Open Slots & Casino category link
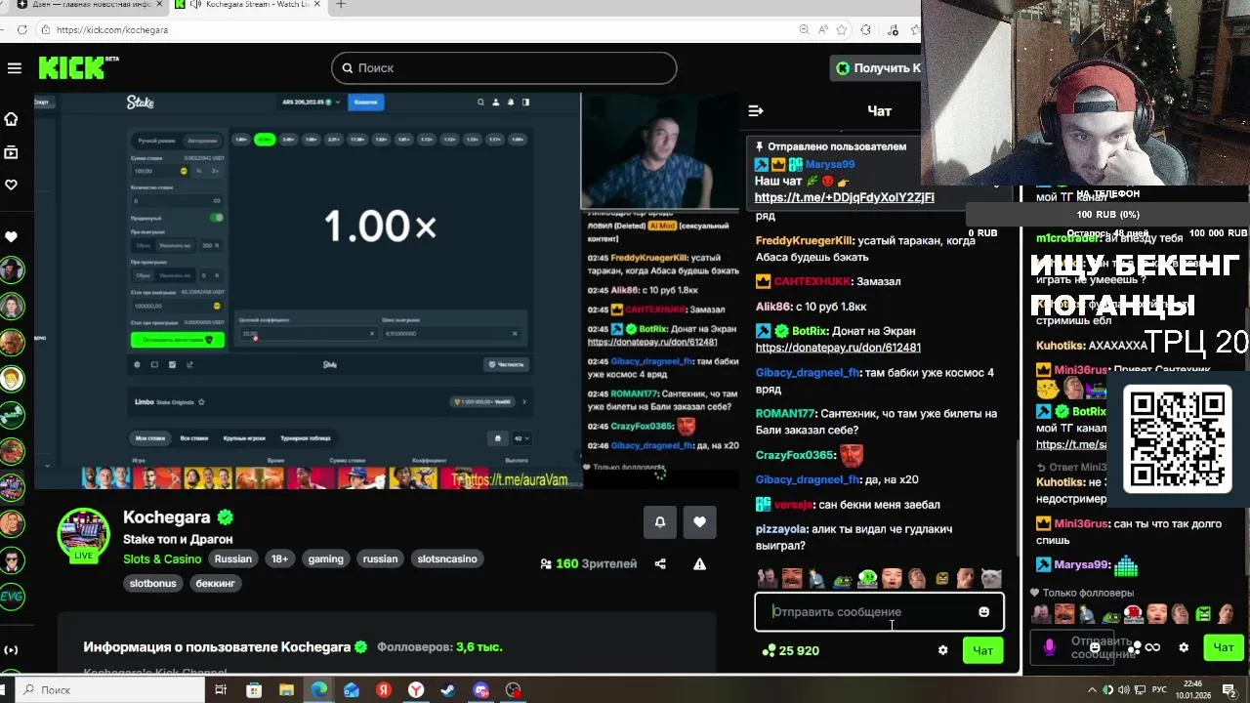This screenshot has width=1250, height=703. coord(162,559)
